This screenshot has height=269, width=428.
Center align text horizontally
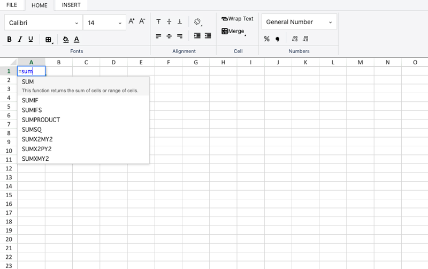[169, 36]
